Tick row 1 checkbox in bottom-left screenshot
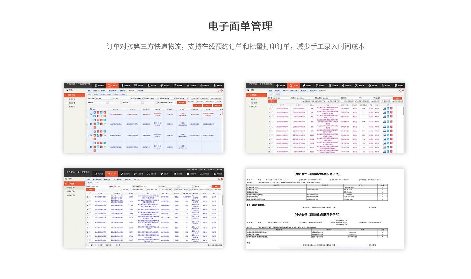This screenshot has width=471, height=279. click(x=90, y=197)
